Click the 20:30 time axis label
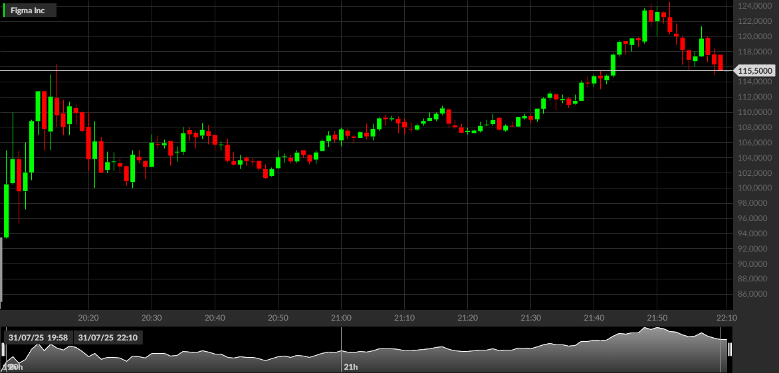 click(152, 317)
